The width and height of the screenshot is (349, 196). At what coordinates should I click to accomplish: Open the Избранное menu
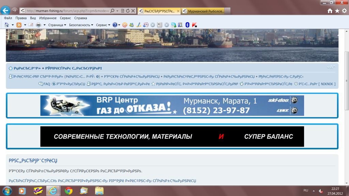[x=48, y=18]
